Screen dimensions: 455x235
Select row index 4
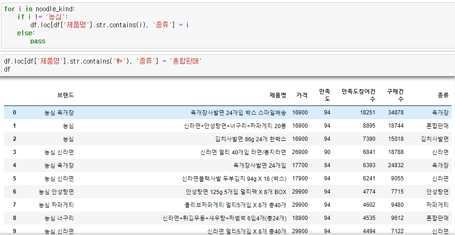[15, 165]
